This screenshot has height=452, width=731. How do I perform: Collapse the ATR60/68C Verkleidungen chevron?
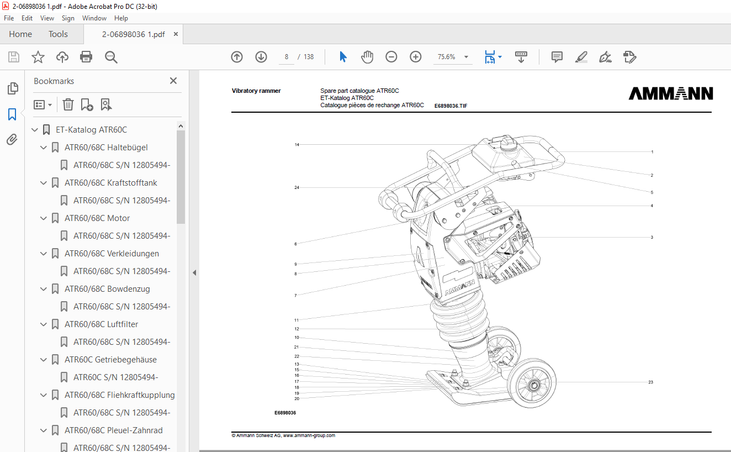pos(44,254)
